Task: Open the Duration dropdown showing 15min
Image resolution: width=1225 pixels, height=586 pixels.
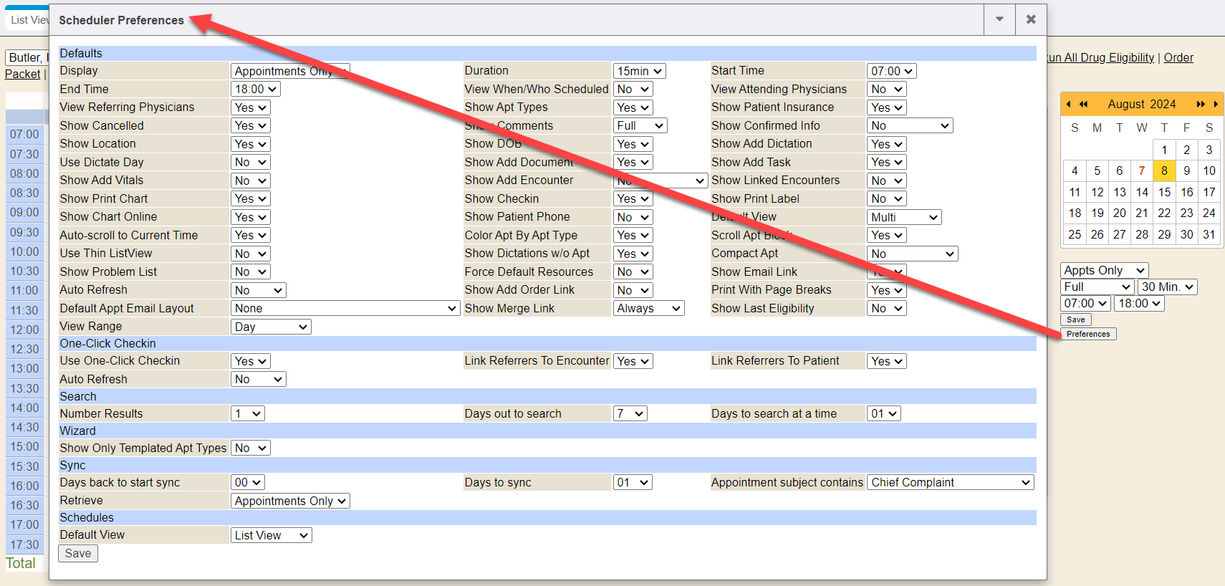Action: click(x=639, y=71)
